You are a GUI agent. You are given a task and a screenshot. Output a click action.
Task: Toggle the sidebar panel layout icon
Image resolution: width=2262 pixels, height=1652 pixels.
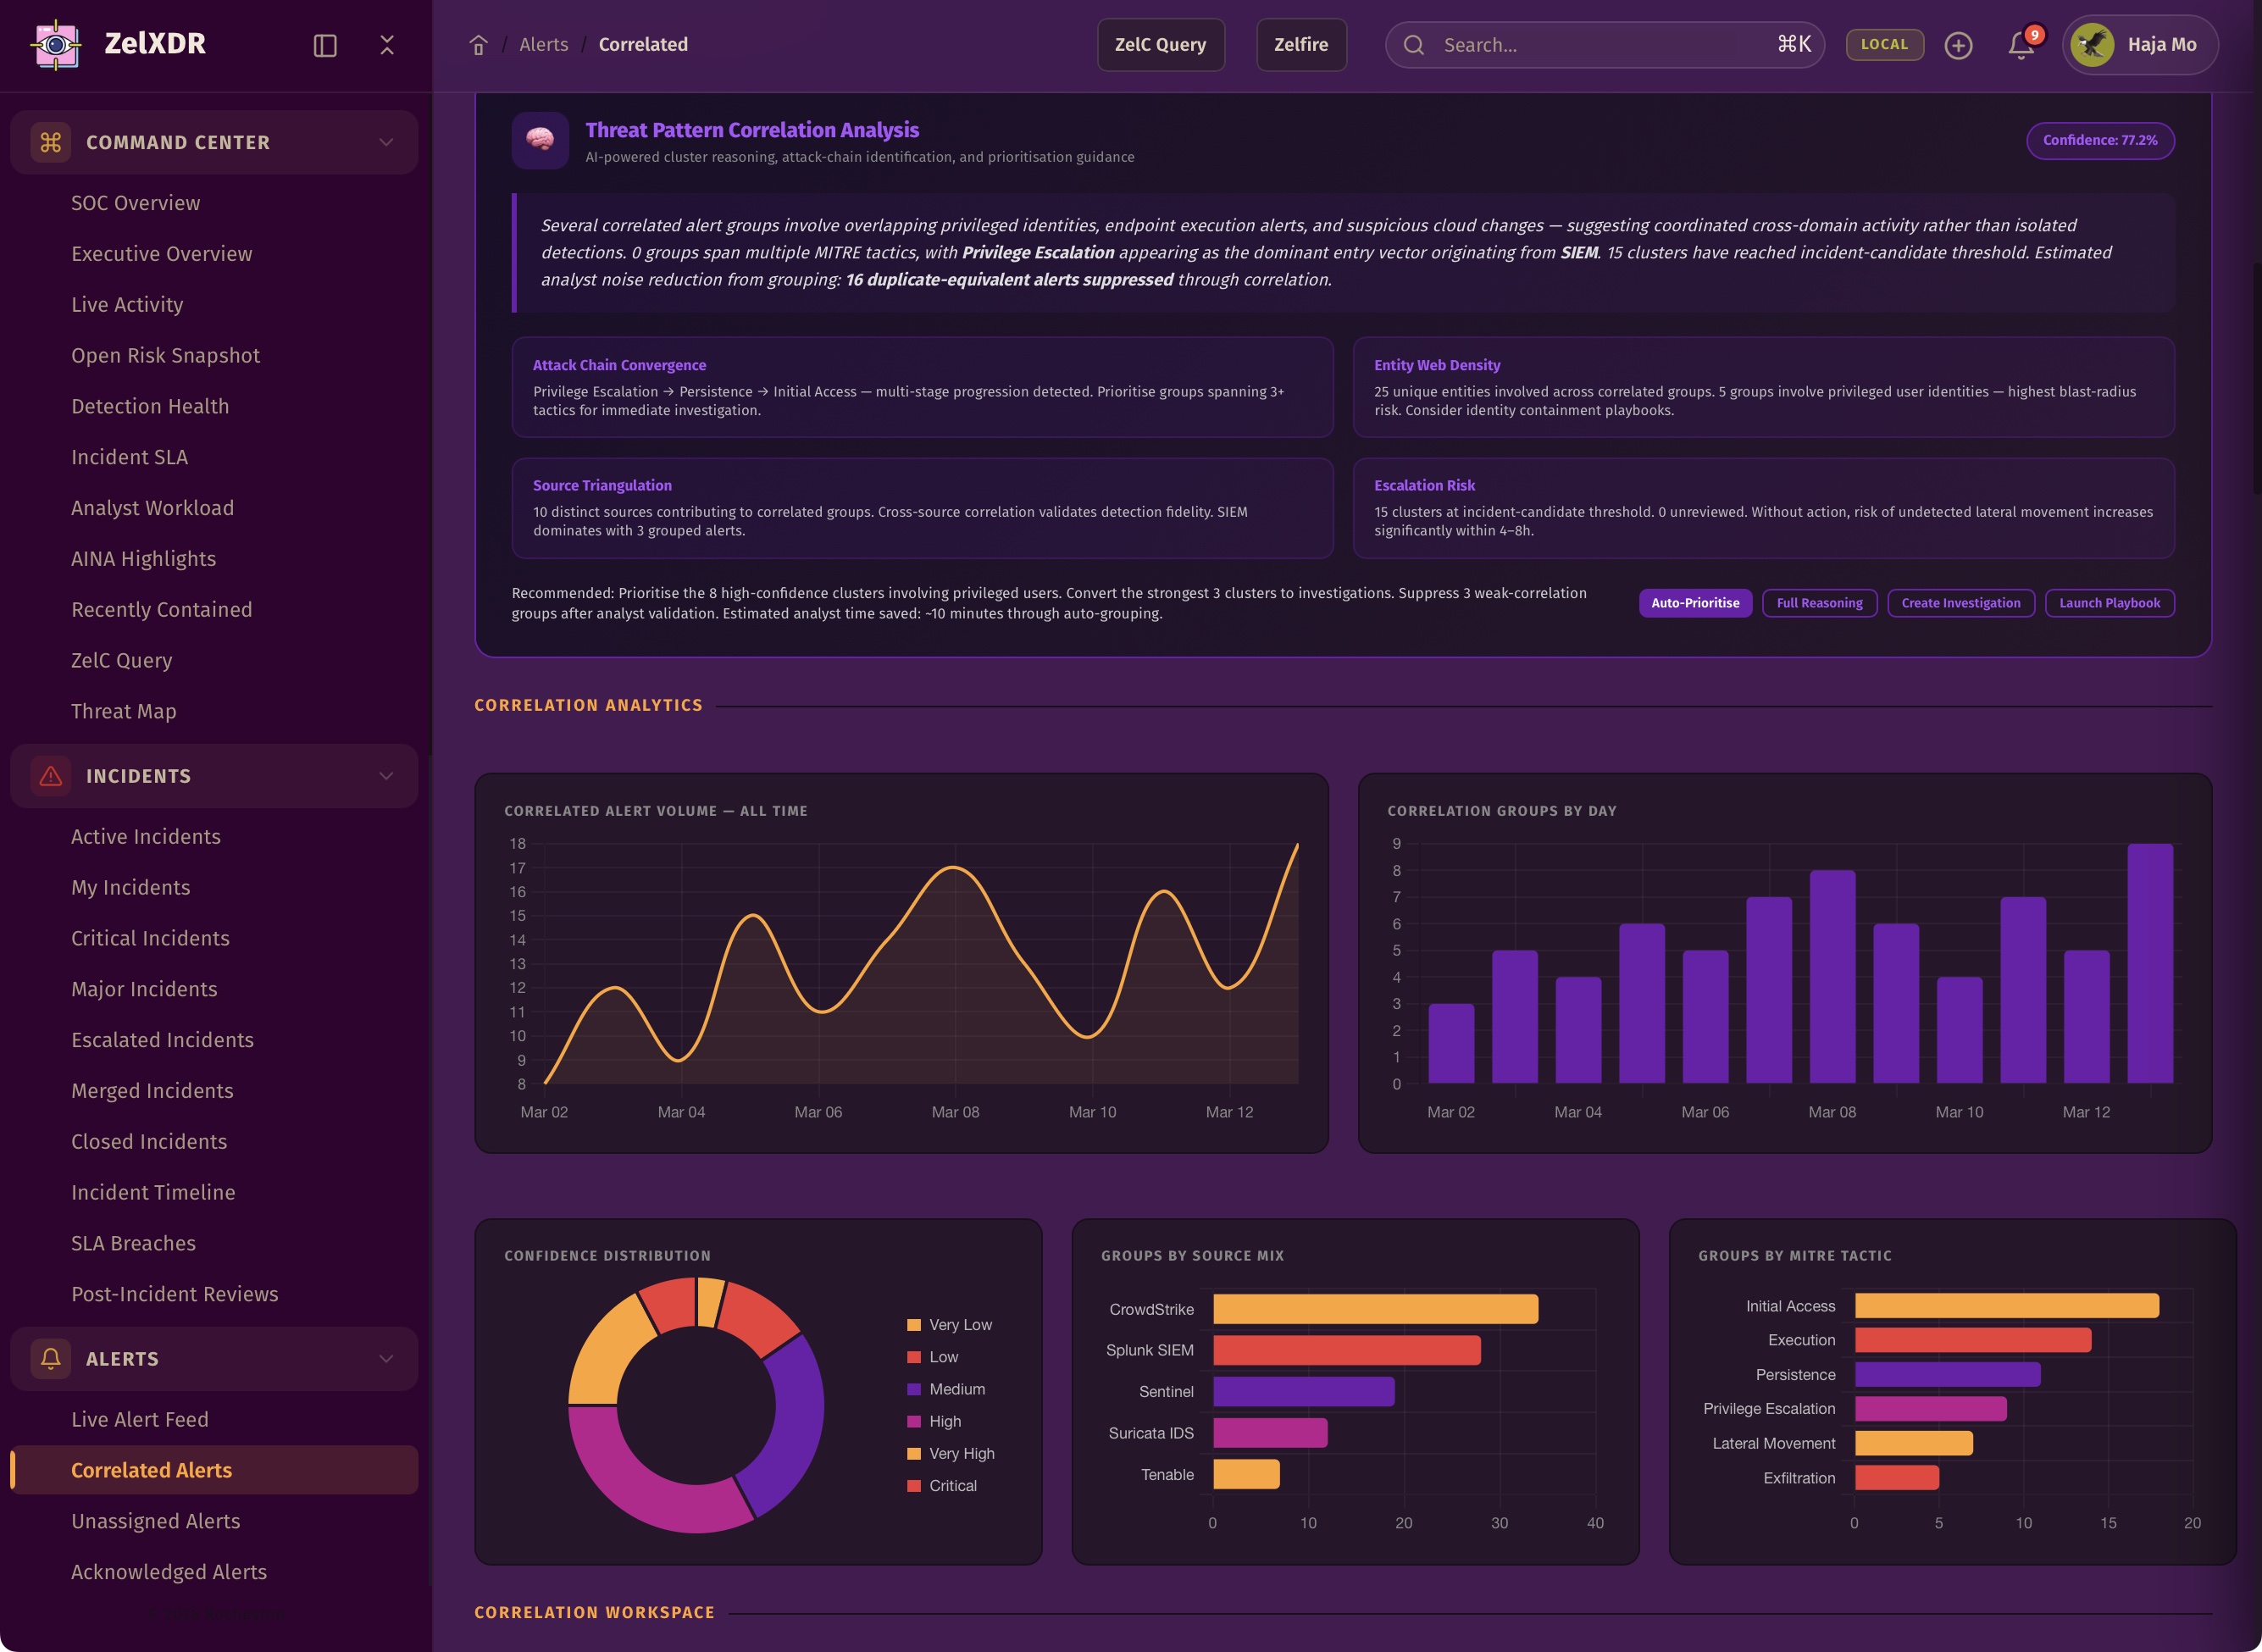325,45
